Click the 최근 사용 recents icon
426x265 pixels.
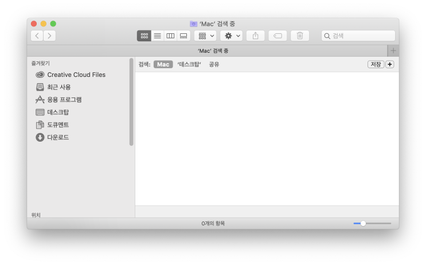(x=40, y=87)
